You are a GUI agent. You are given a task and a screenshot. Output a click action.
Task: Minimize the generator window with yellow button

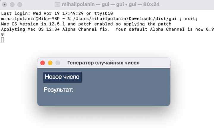(50, 63)
